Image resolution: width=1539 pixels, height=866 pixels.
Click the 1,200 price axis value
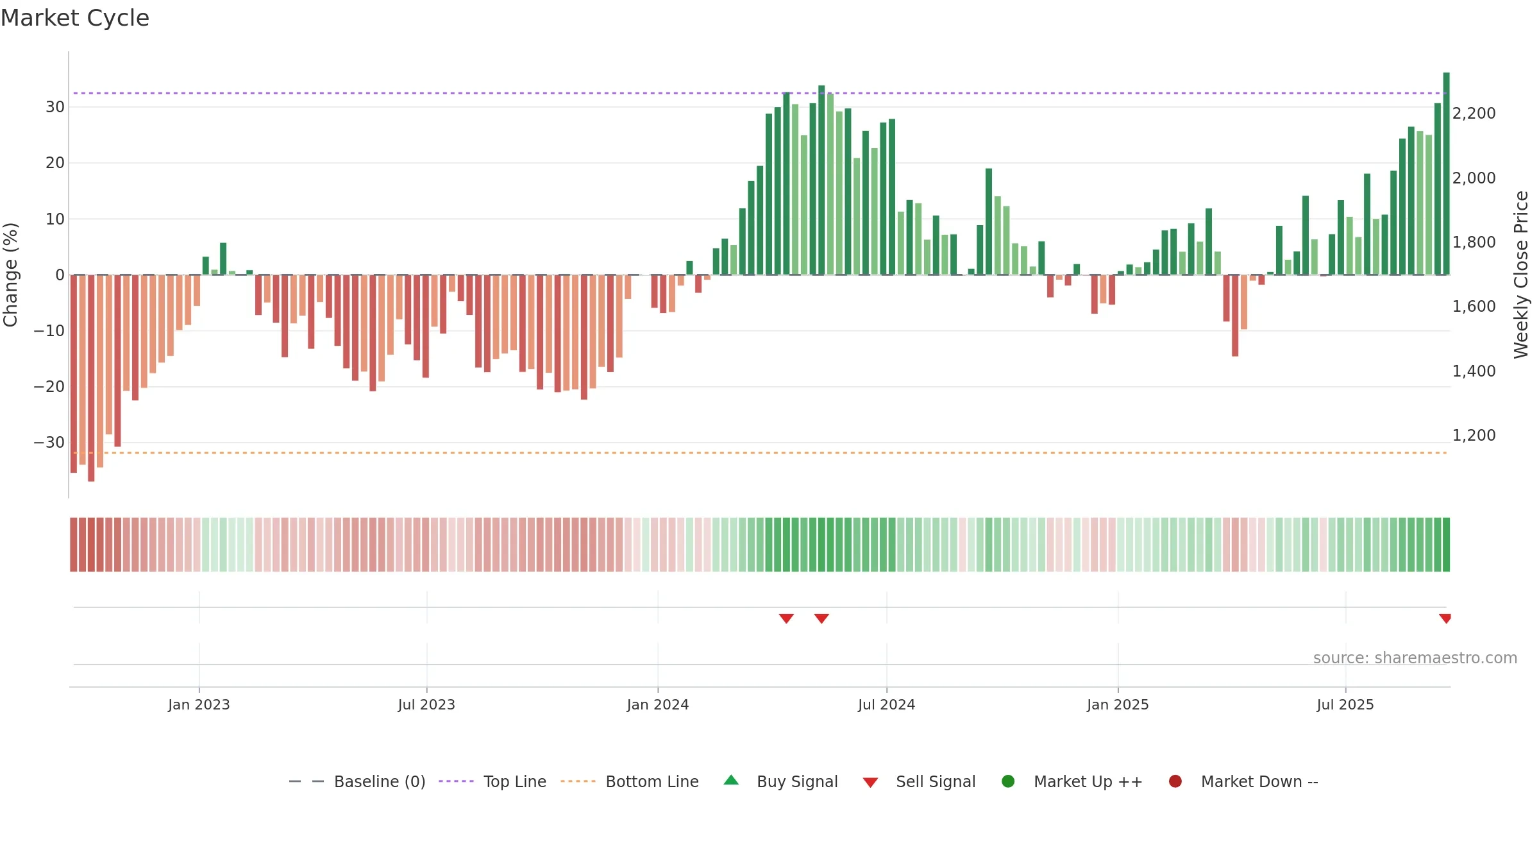(1474, 435)
